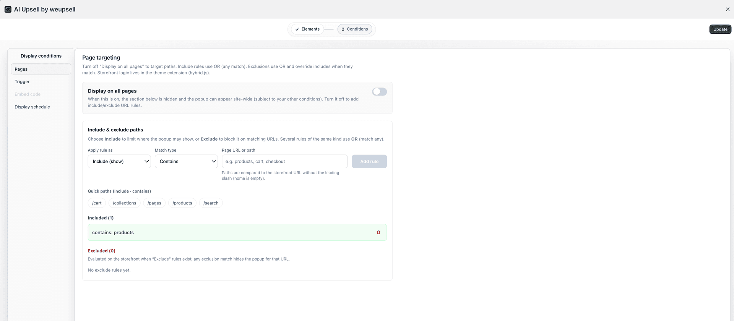Click the 'Page targeting' heading

(101, 58)
